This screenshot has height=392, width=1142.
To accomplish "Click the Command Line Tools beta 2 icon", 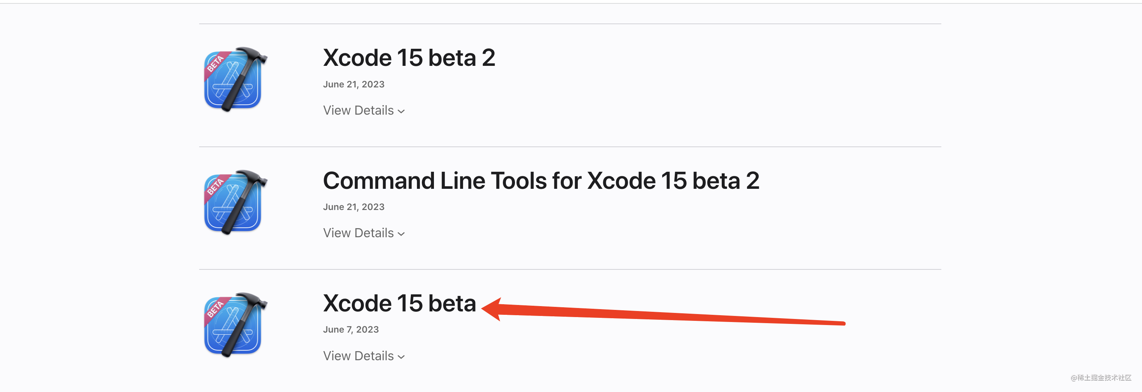I will point(236,202).
